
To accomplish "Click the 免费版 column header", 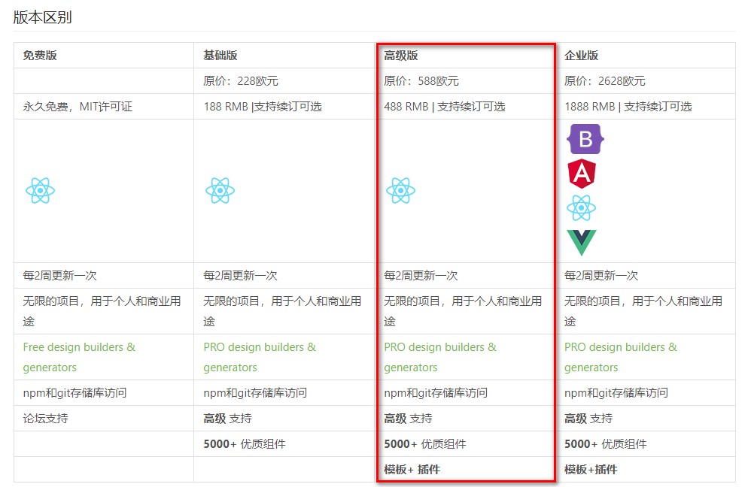I will point(40,56).
